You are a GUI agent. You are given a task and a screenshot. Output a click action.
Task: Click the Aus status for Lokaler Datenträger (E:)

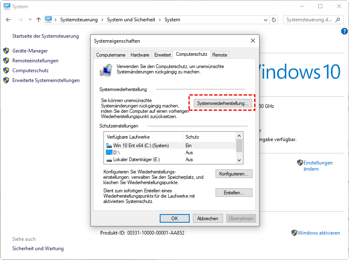[x=189, y=160]
